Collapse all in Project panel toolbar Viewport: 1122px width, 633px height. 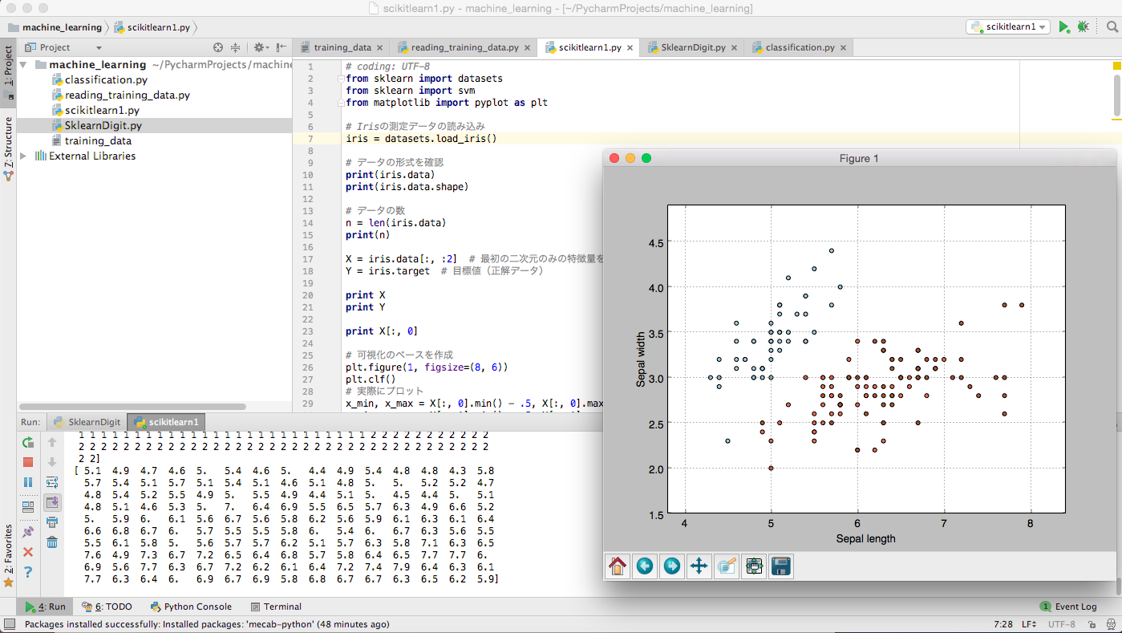click(236, 47)
